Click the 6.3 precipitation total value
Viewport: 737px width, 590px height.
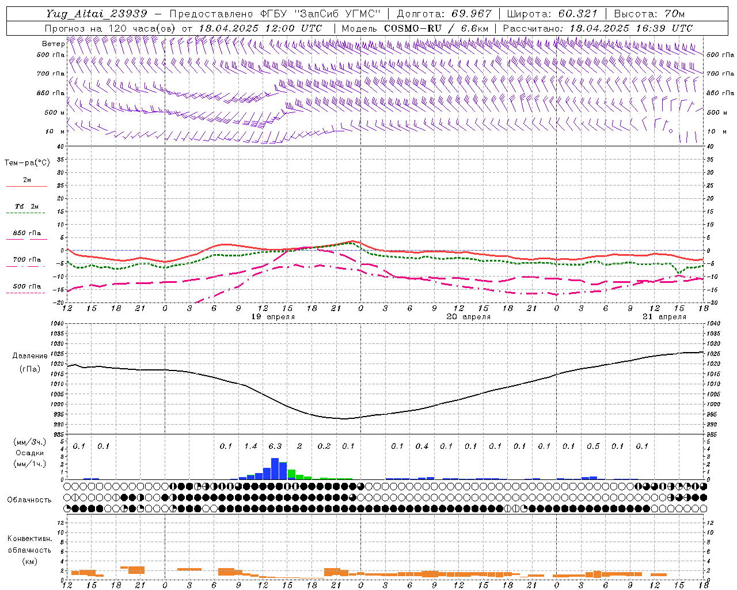pos(275,447)
